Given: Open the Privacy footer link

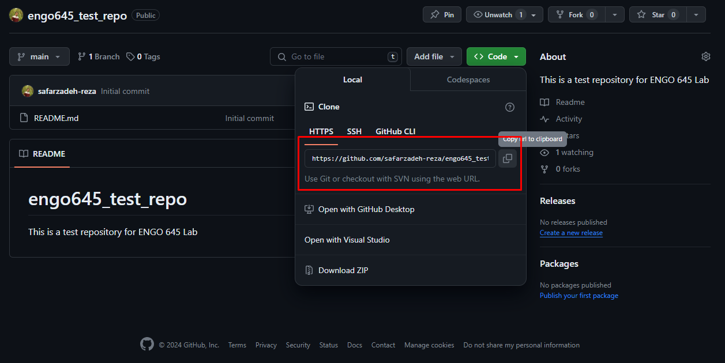Looking at the screenshot, I should coord(266,345).
